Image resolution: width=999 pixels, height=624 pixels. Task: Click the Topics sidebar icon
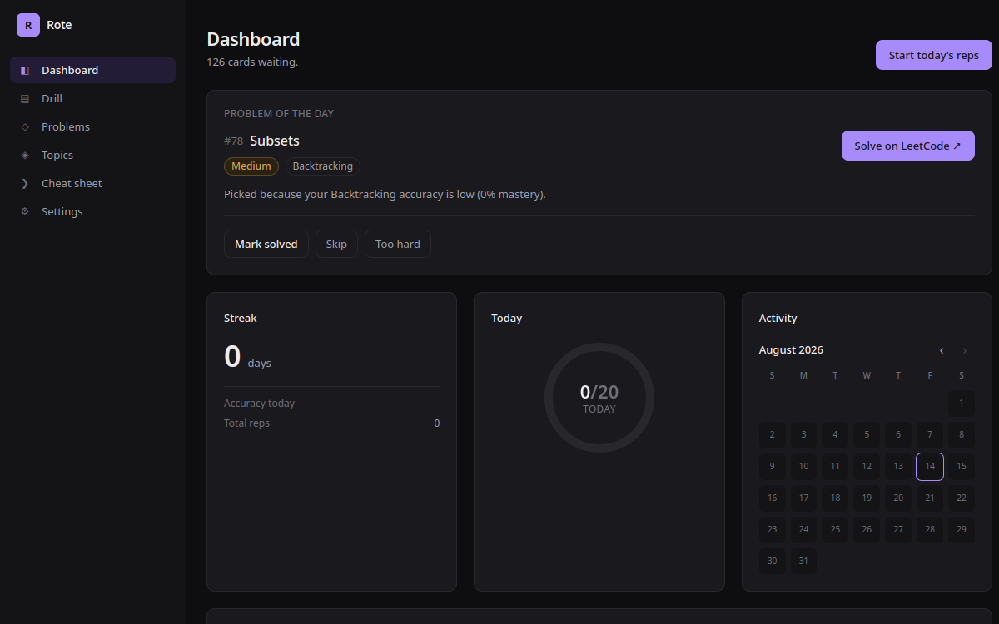click(x=25, y=155)
